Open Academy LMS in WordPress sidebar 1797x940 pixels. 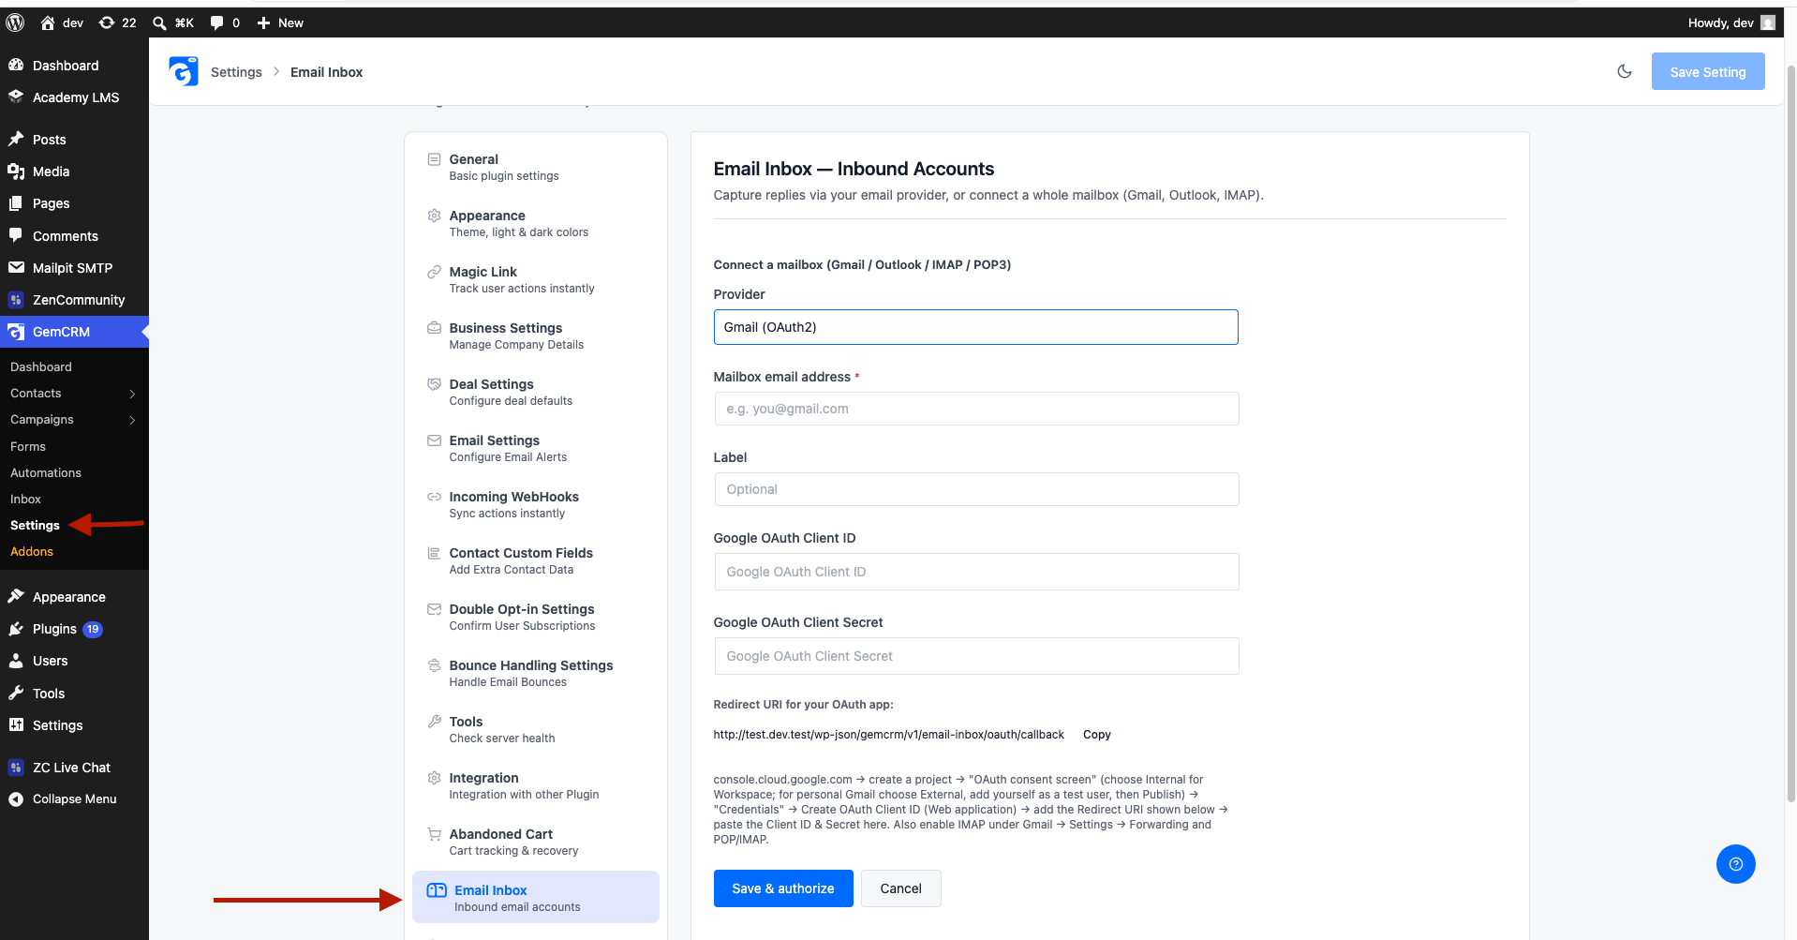(x=75, y=97)
